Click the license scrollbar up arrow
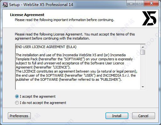This screenshot has width=161, height=125. pos(143,47)
